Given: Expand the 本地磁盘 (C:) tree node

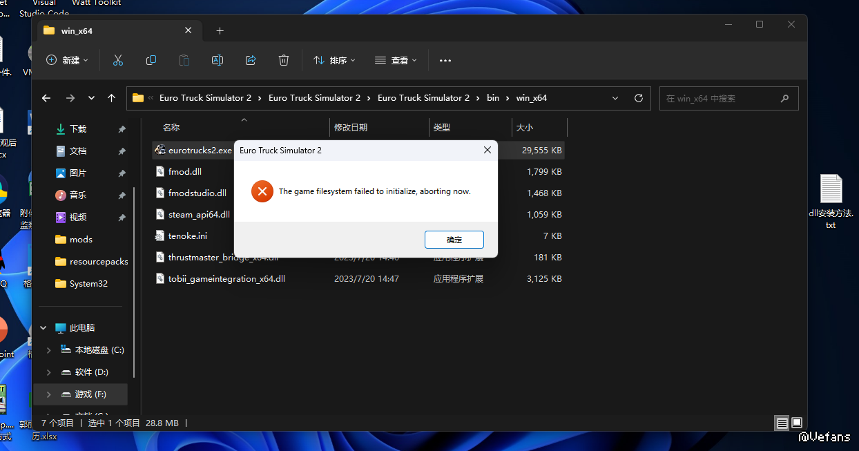Looking at the screenshot, I should point(48,350).
